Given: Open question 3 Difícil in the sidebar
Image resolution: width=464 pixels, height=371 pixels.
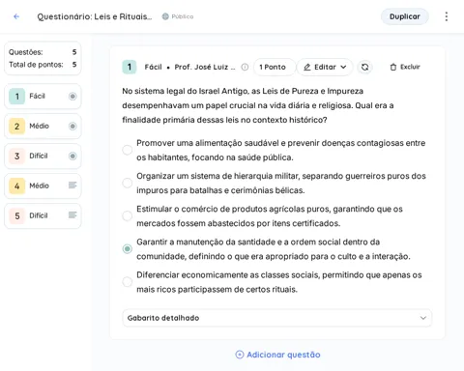Looking at the screenshot, I should pos(43,157).
